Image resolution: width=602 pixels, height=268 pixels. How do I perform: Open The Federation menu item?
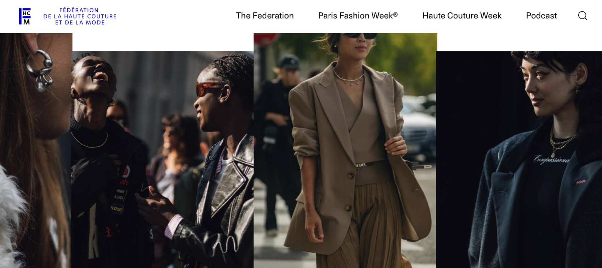pyautogui.click(x=265, y=16)
